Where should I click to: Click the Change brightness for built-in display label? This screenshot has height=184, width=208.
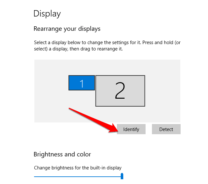[x=78, y=168]
